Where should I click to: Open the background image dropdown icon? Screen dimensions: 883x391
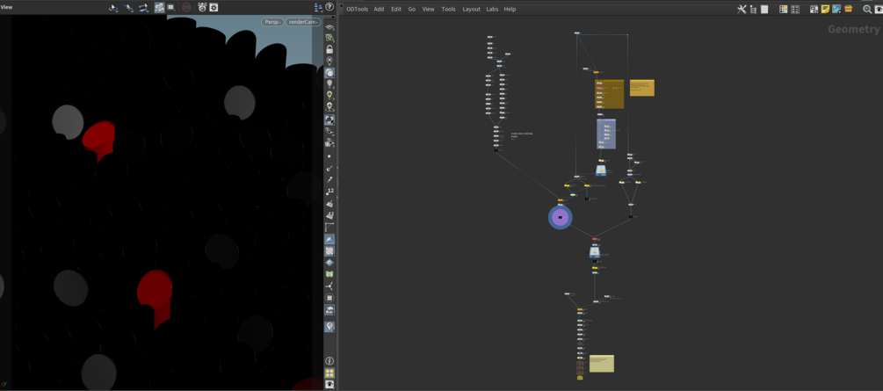pos(836,9)
